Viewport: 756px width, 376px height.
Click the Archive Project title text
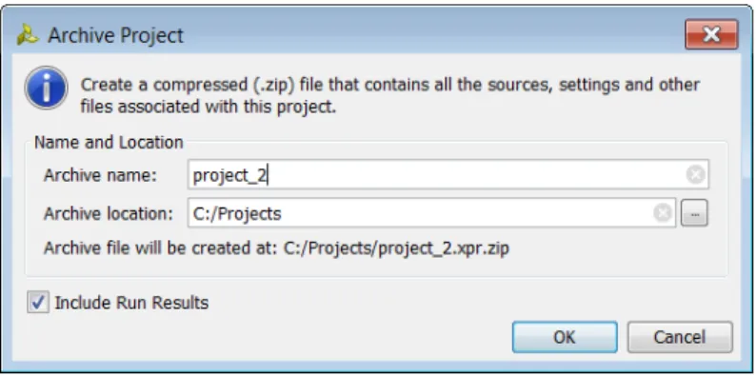click(x=116, y=35)
